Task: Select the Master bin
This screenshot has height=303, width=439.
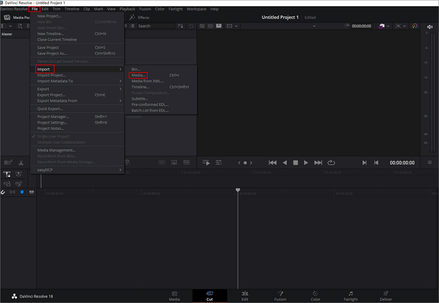Action: (x=7, y=34)
